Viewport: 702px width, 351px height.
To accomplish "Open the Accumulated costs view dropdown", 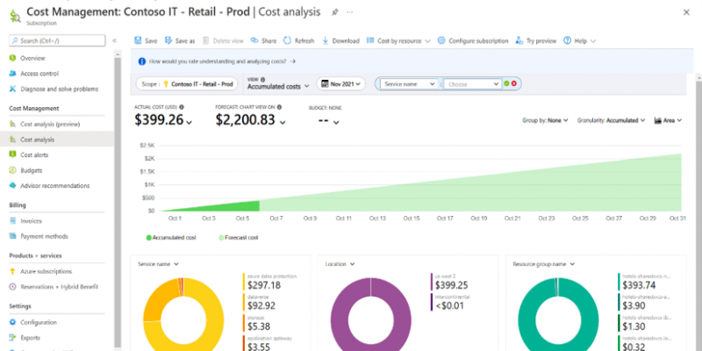I will coord(278,86).
